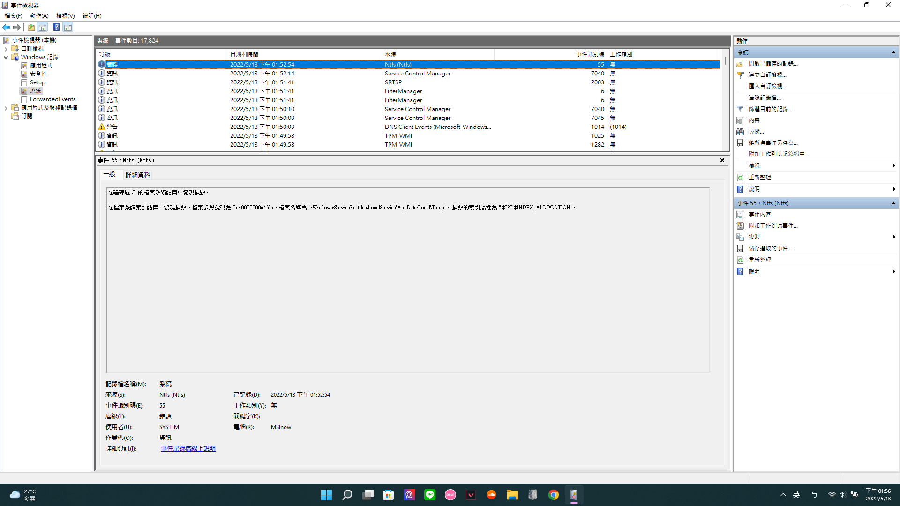900x506 pixels.
Task: Open 事件內容 in actions pane
Action: (759, 215)
